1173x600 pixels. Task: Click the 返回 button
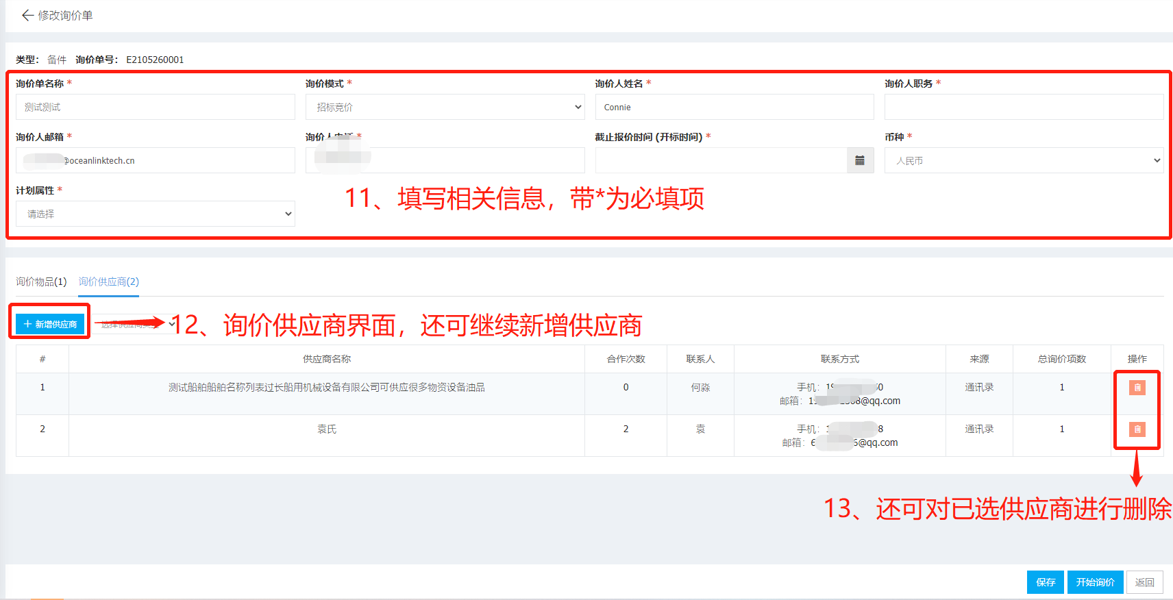click(1144, 582)
